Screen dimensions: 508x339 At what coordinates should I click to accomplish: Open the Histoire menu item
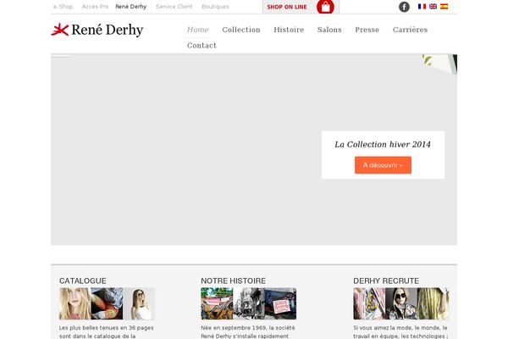click(289, 30)
